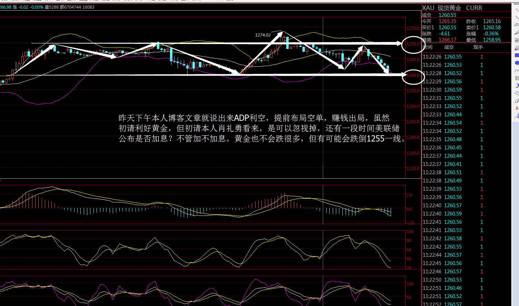
Task: Choose the vertical cycle lines tool
Action: pyautogui.click(x=517, y=78)
